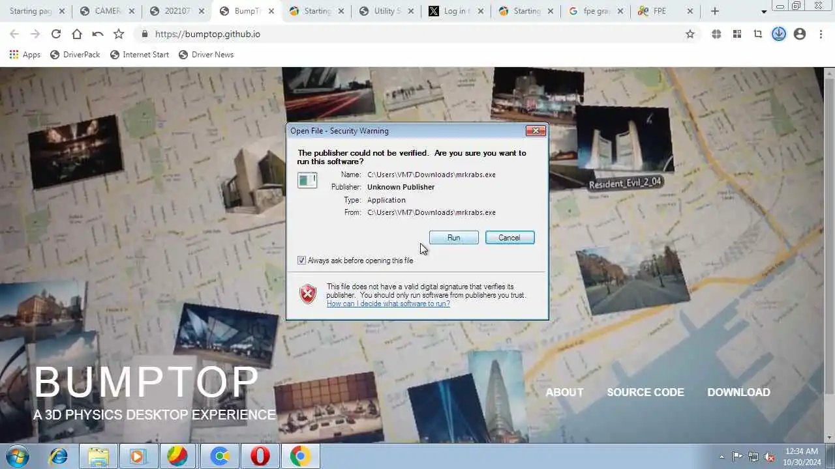Open the multicolored ball taskbar icon
835x469 pixels.
[x=178, y=457]
